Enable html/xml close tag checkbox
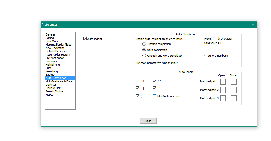This screenshot has height=141, width=271. click(154, 96)
